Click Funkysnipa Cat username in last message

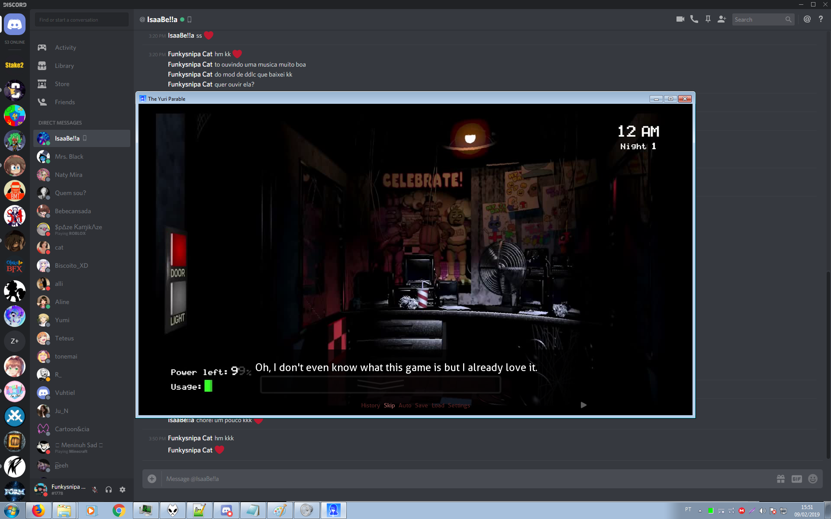[x=190, y=450]
